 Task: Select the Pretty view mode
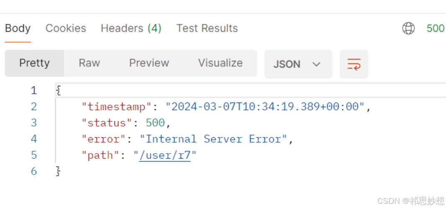(x=34, y=63)
